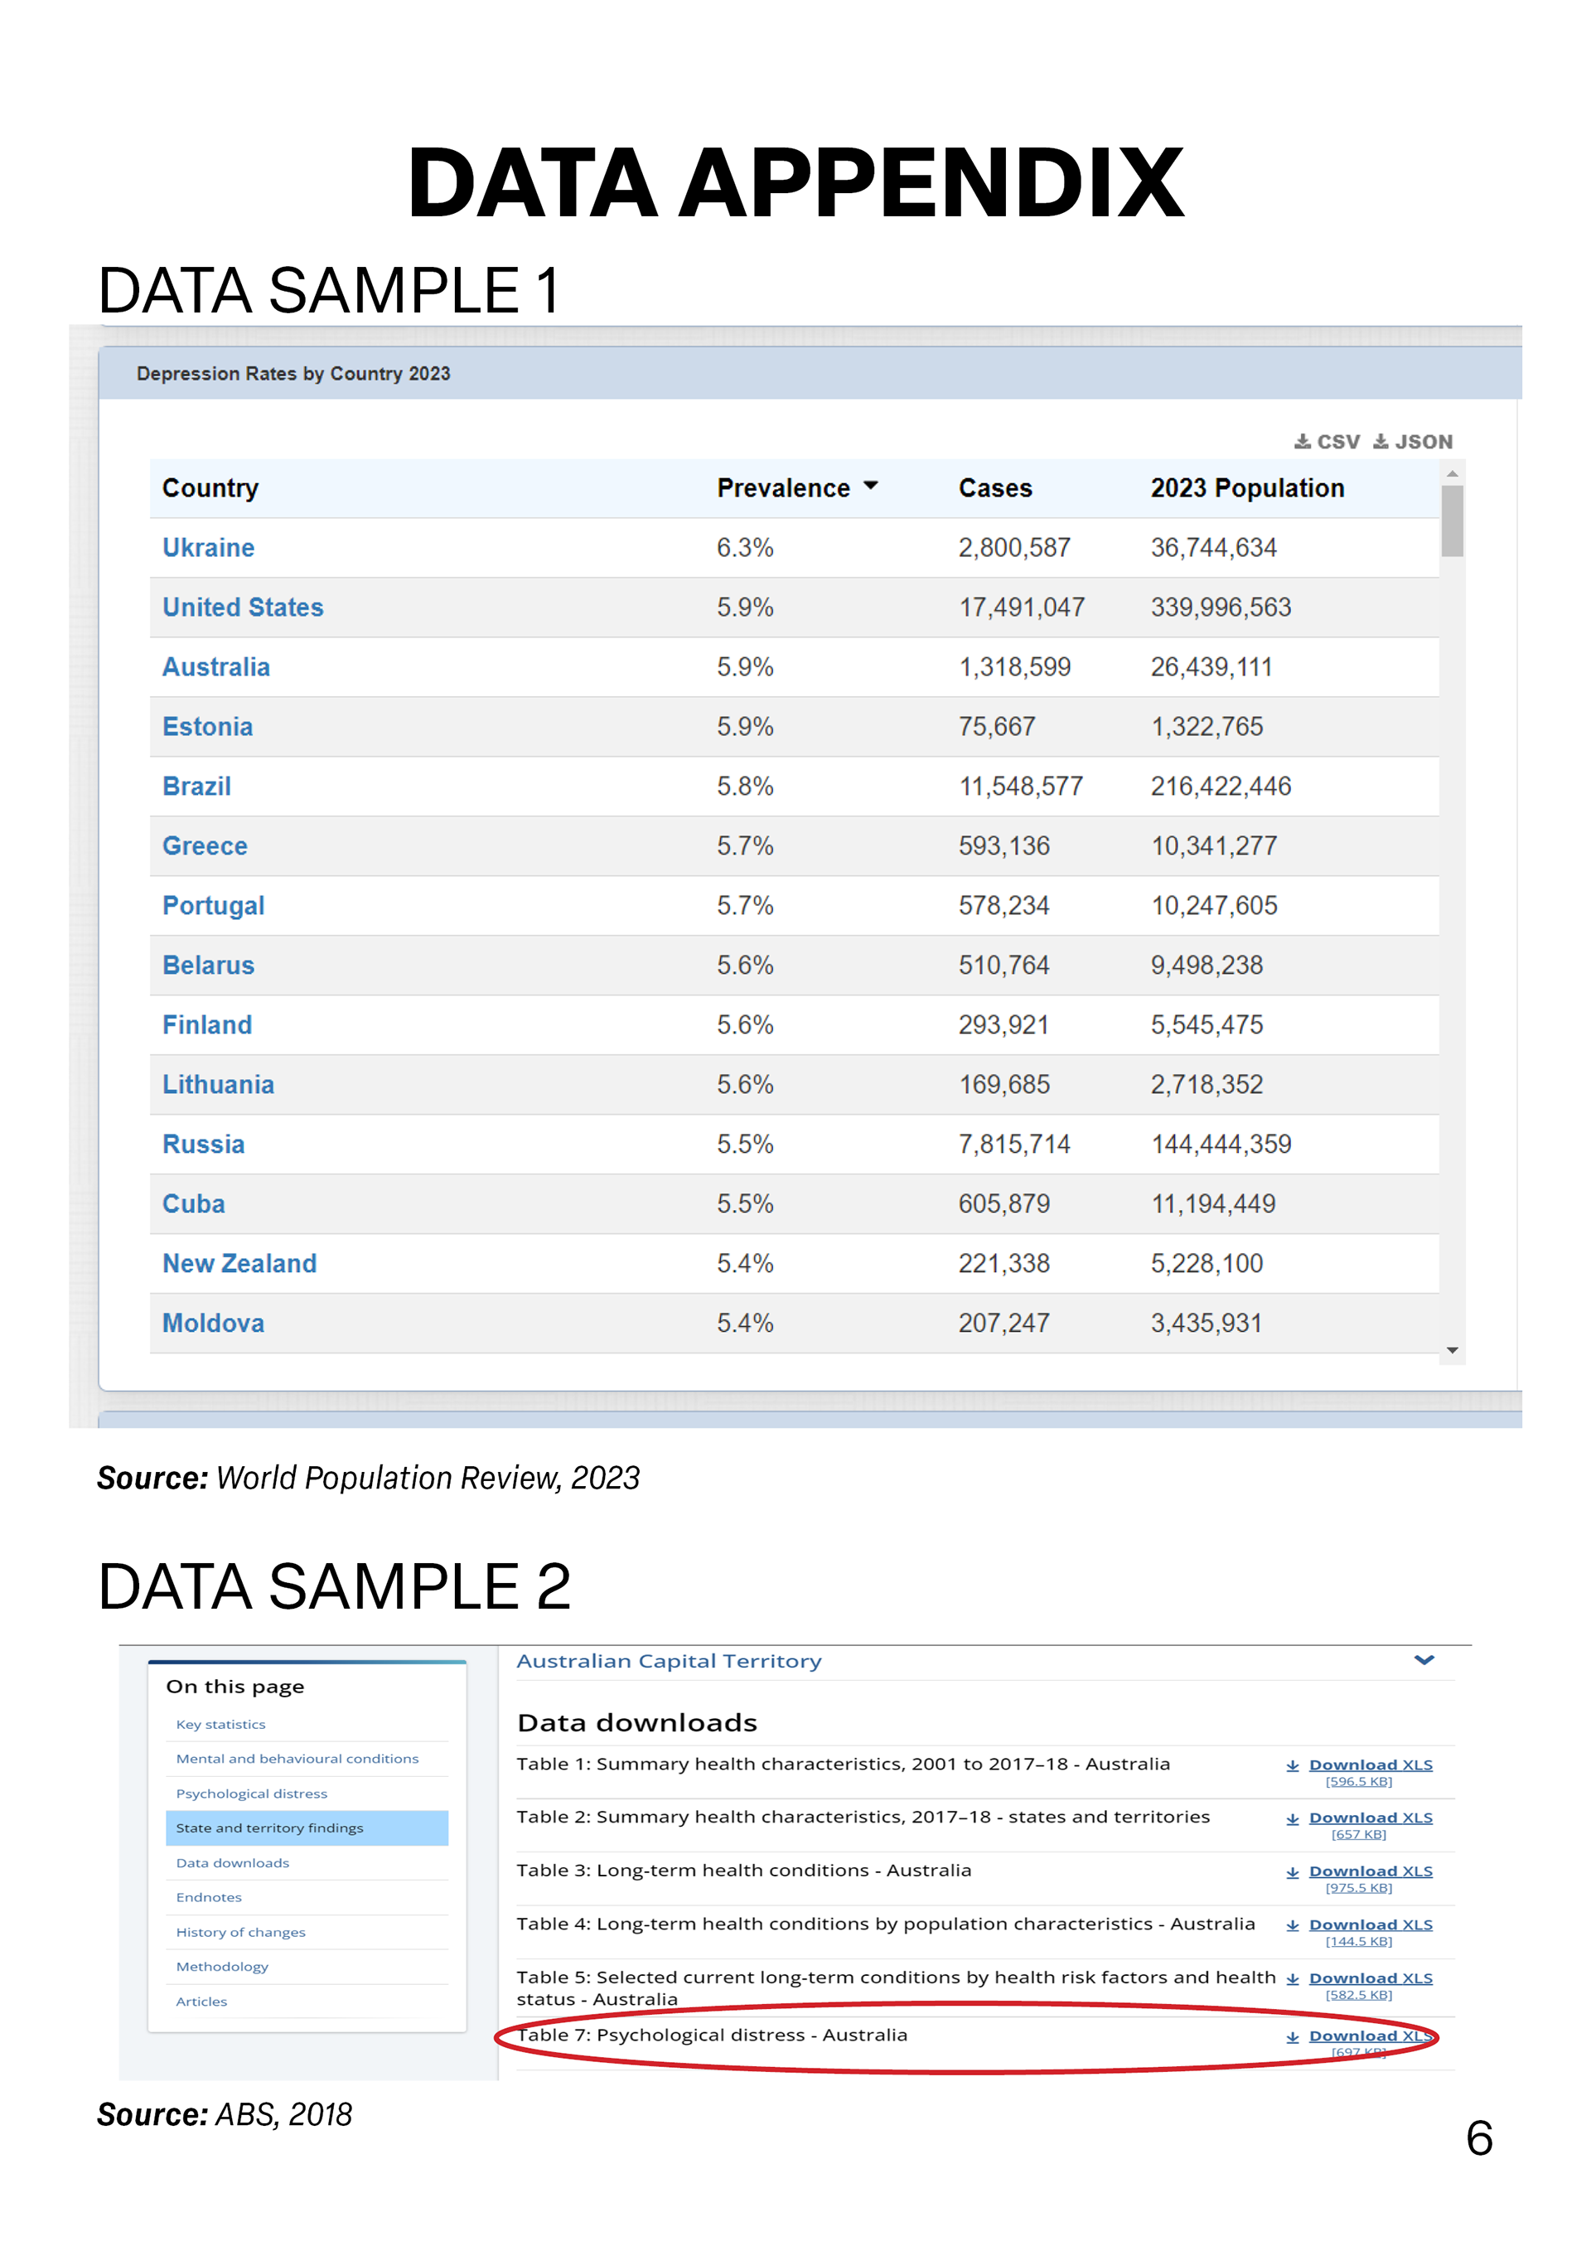Click the download arrow icon for Table 3

pos(1292,1872)
